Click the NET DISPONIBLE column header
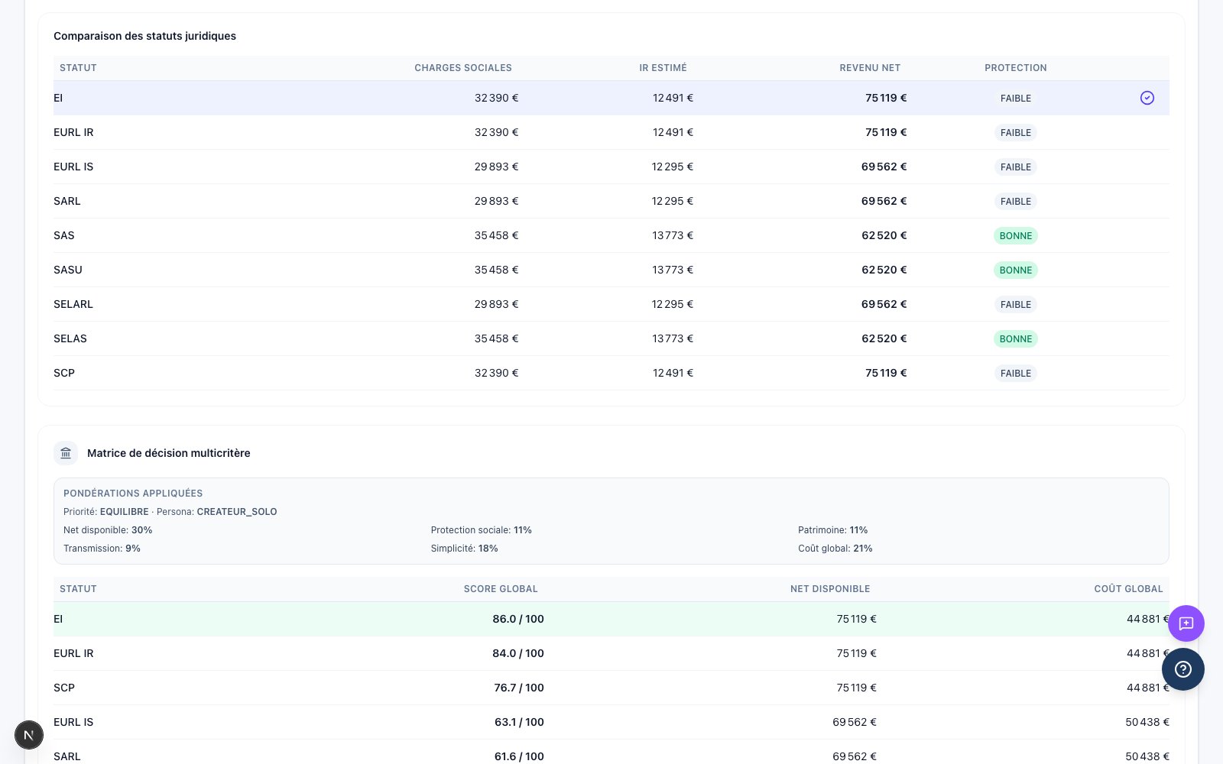The width and height of the screenshot is (1223, 764). point(830,589)
